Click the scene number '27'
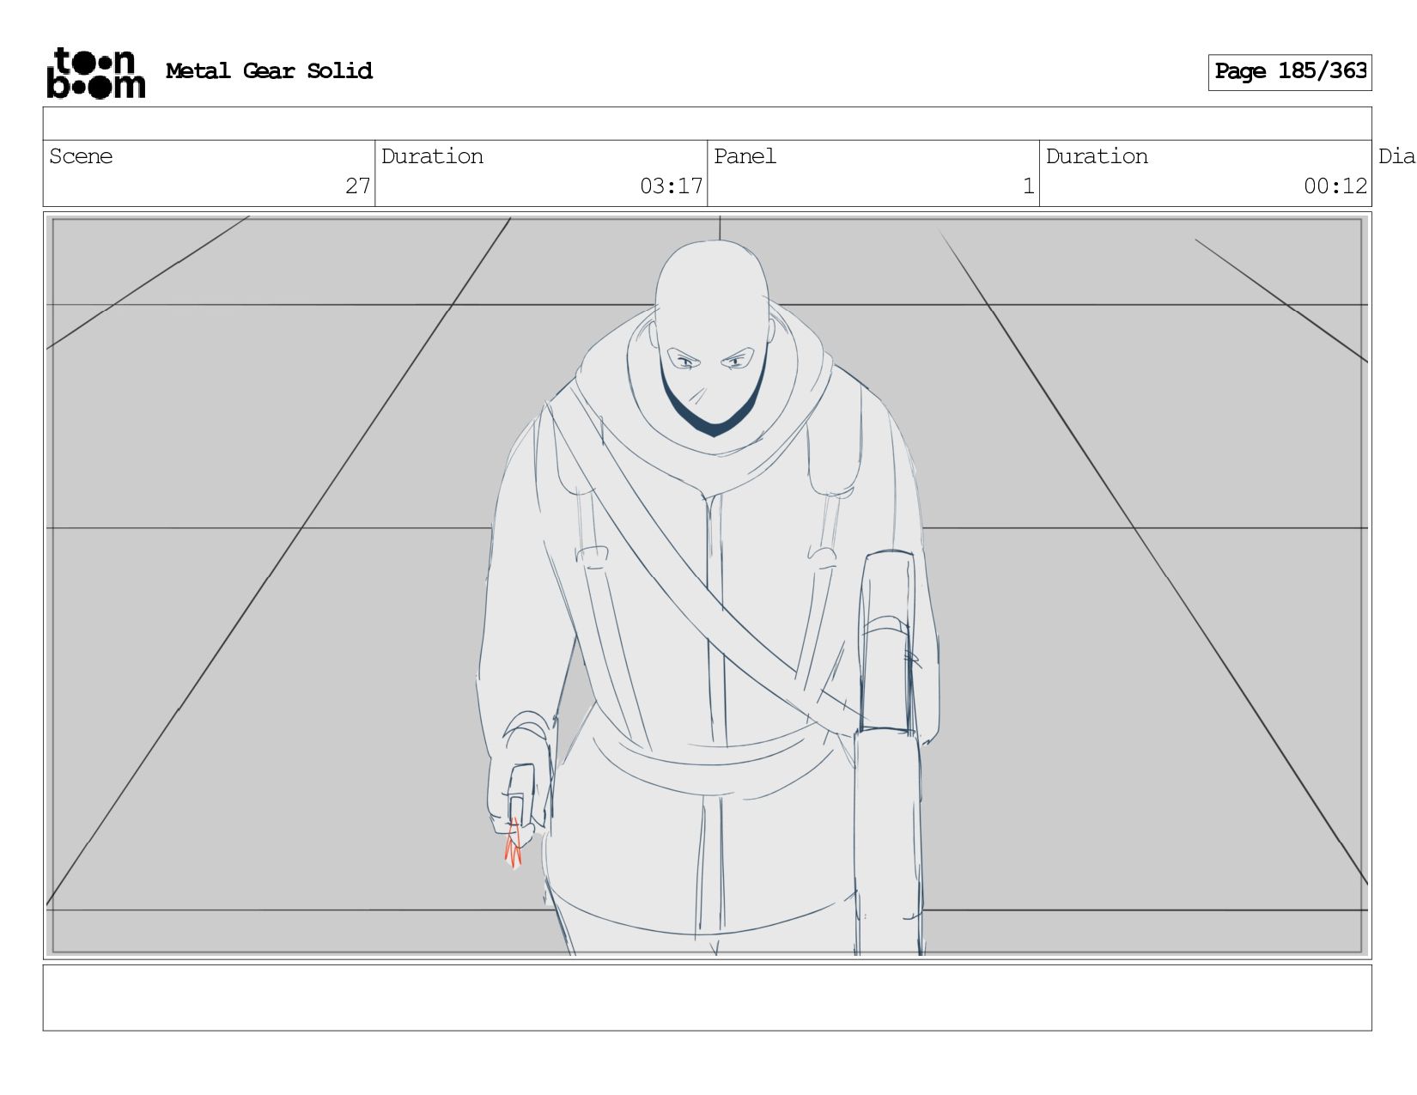This screenshot has width=1417, height=1095. 358,186
